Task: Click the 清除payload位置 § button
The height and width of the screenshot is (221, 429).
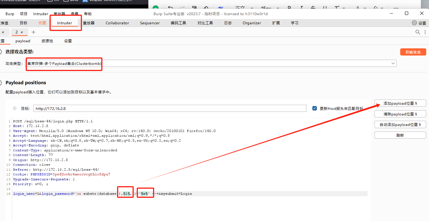Action: pos(400,114)
